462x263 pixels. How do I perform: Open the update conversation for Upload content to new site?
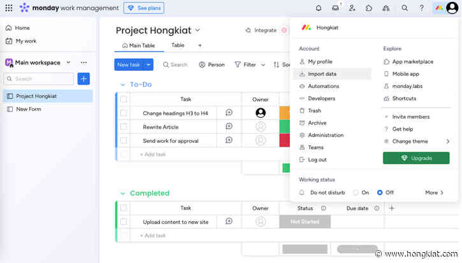point(229,221)
